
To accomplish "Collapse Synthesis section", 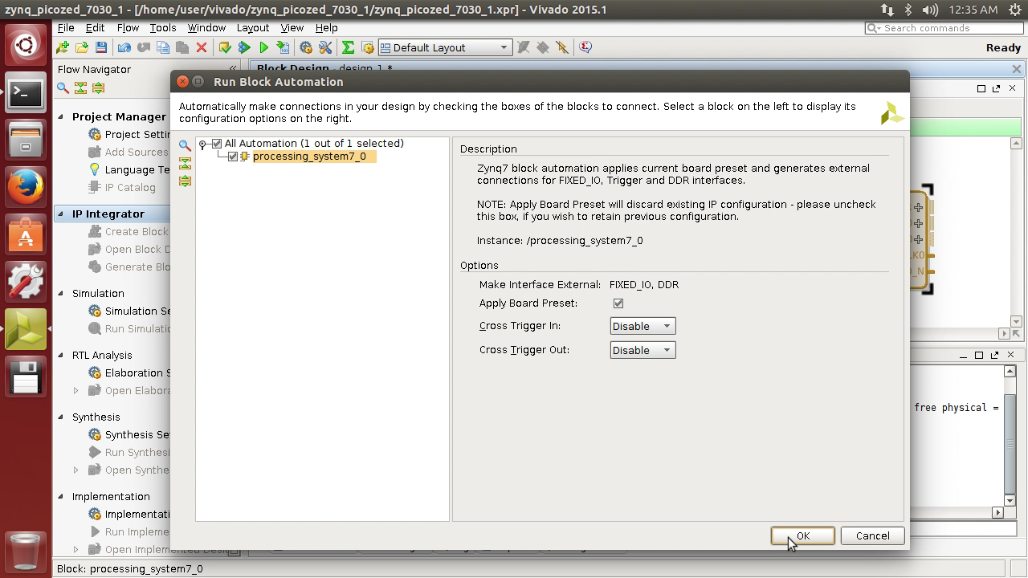I will [x=60, y=417].
